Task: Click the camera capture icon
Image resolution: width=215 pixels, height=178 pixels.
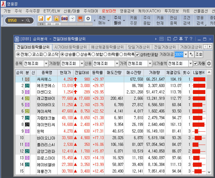Action: (x=64, y=18)
